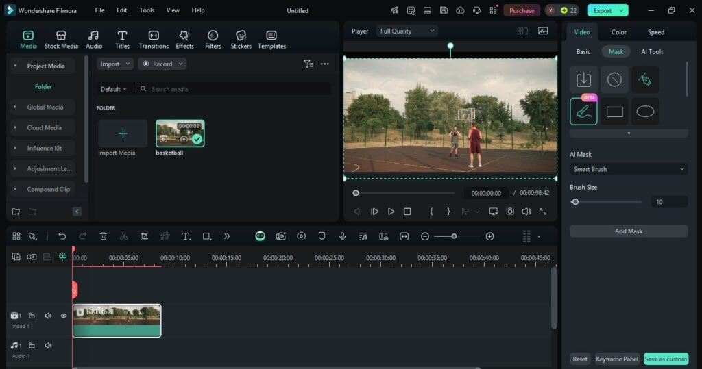Open the Stickers library
702x369 pixels.
241,39
